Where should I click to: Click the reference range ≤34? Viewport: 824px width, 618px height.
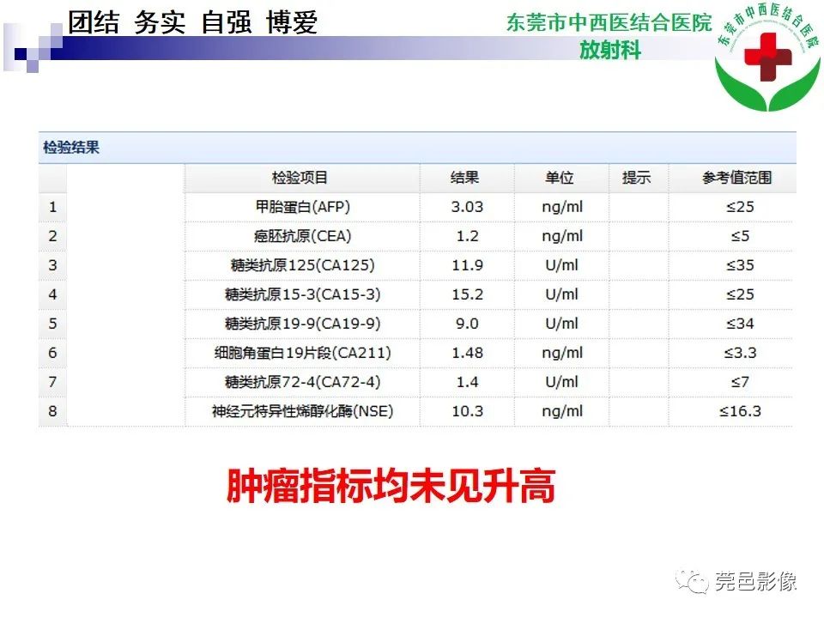click(740, 324)
